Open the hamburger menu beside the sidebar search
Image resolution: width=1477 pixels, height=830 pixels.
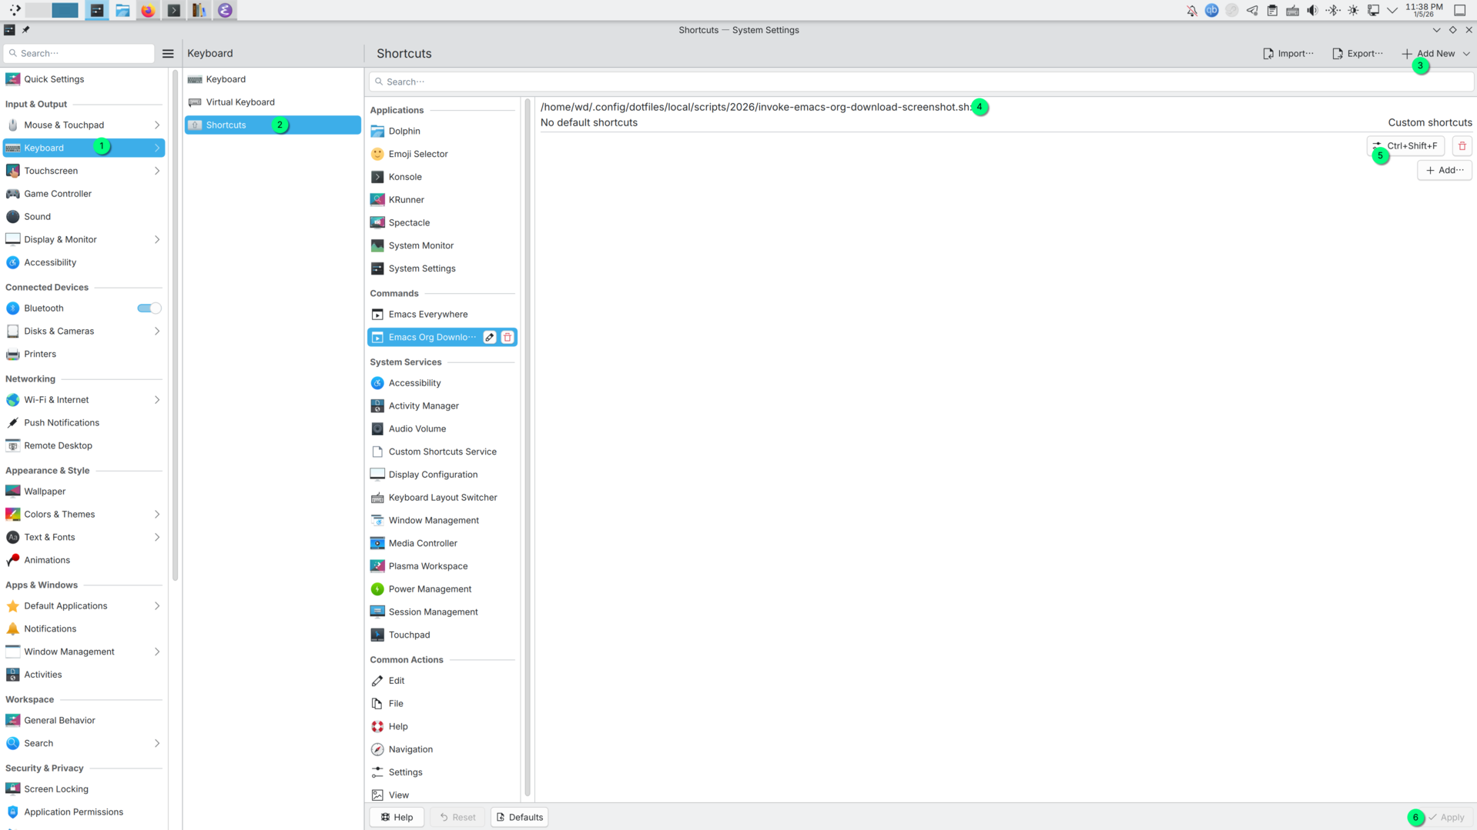[168, 53]
